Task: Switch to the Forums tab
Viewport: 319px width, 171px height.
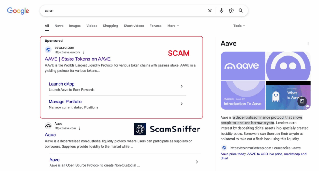Action: tap(156, 26)
